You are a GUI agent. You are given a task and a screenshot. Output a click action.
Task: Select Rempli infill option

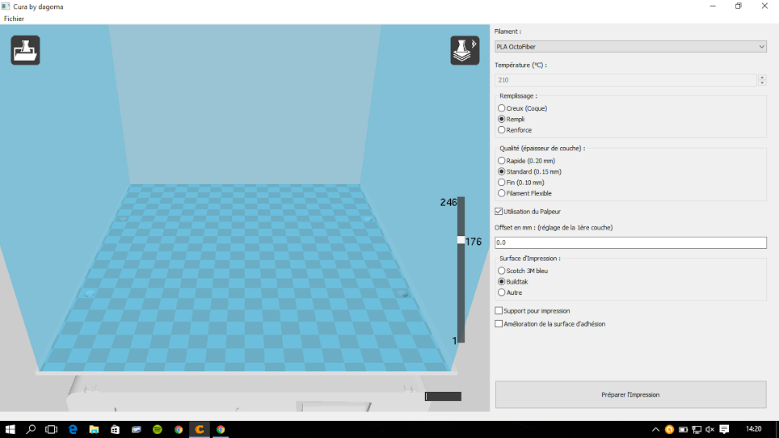(x=512, y=119)
